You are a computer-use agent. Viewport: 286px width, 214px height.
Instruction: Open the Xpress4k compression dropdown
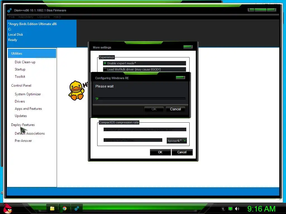pos(177,141)
